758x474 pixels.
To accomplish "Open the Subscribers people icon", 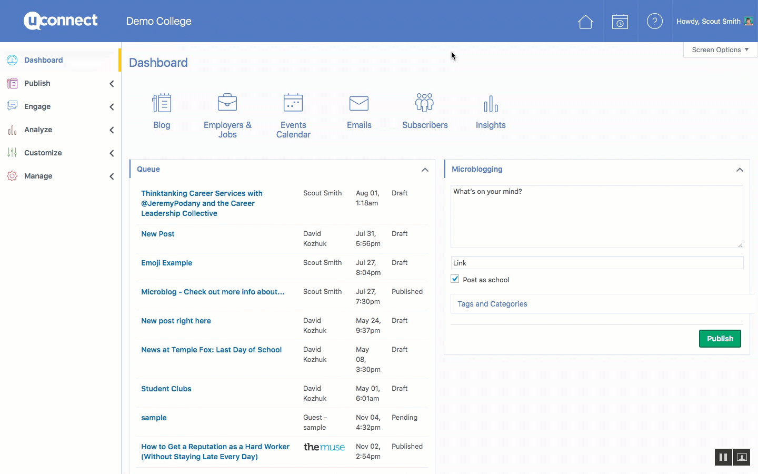I will coord(425,103).
